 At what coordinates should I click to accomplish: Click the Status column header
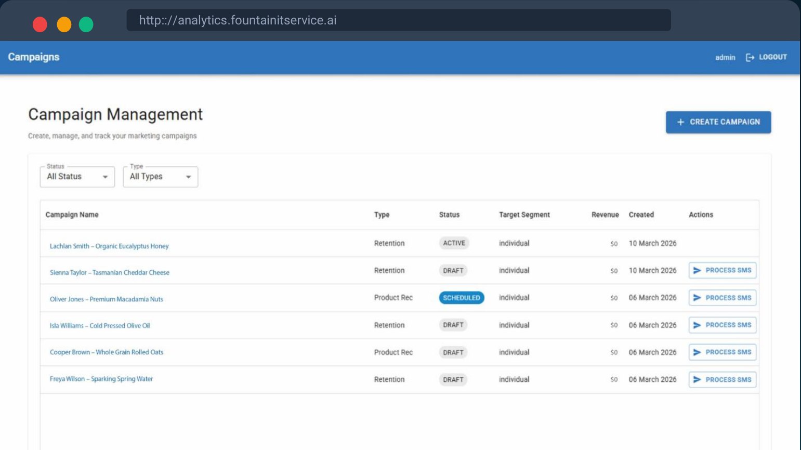(449, 215)
